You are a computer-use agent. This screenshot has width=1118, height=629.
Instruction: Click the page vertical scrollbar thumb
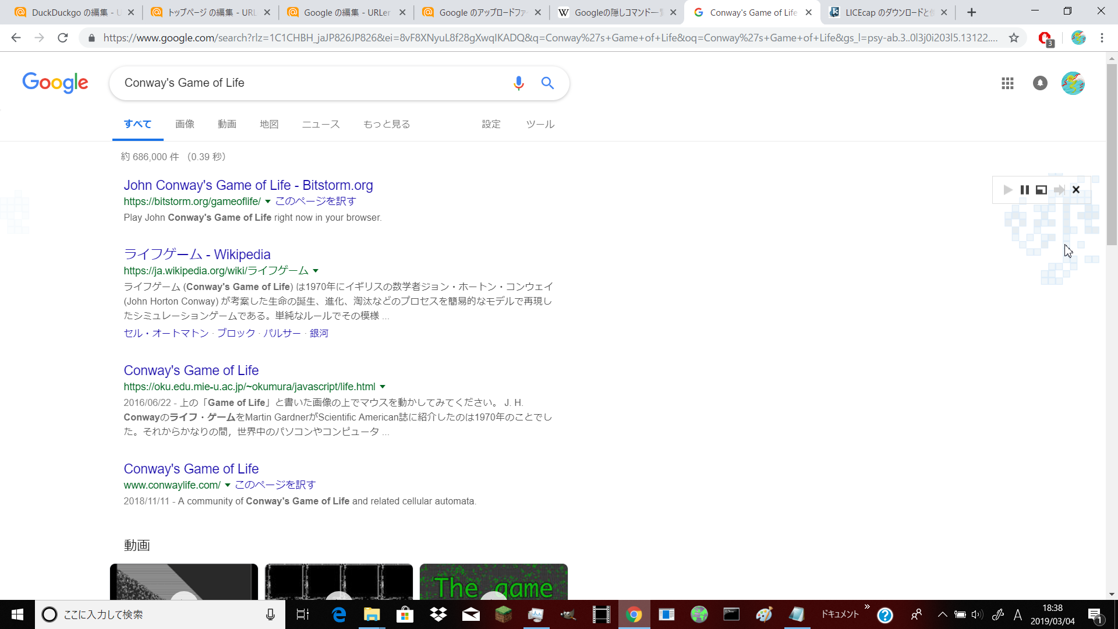(1112, 154)
